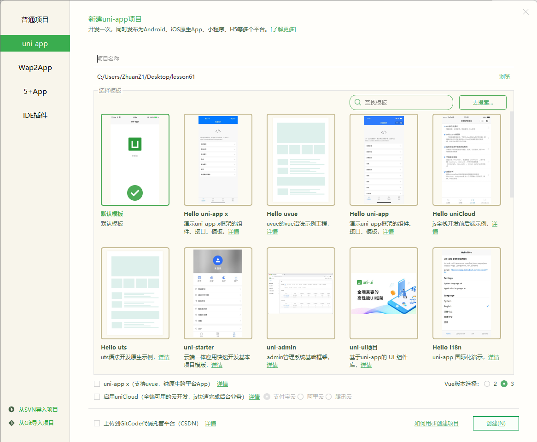This screenshot has height=442, width=537.
Task: Click the Hello uniCloud title text
Action: pos(454,214)
